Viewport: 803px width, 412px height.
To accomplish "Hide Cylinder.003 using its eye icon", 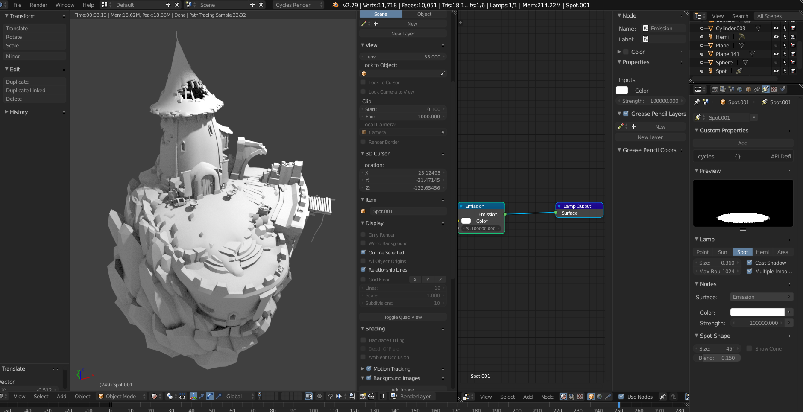I will tap(776, 29).
